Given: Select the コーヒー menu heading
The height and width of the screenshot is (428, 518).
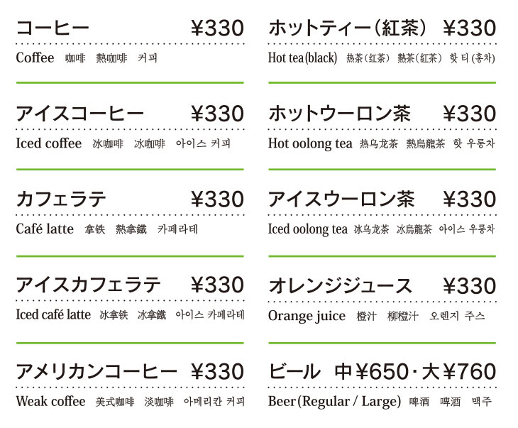Looking at the screenshot, I should click(x=53, y=28).
